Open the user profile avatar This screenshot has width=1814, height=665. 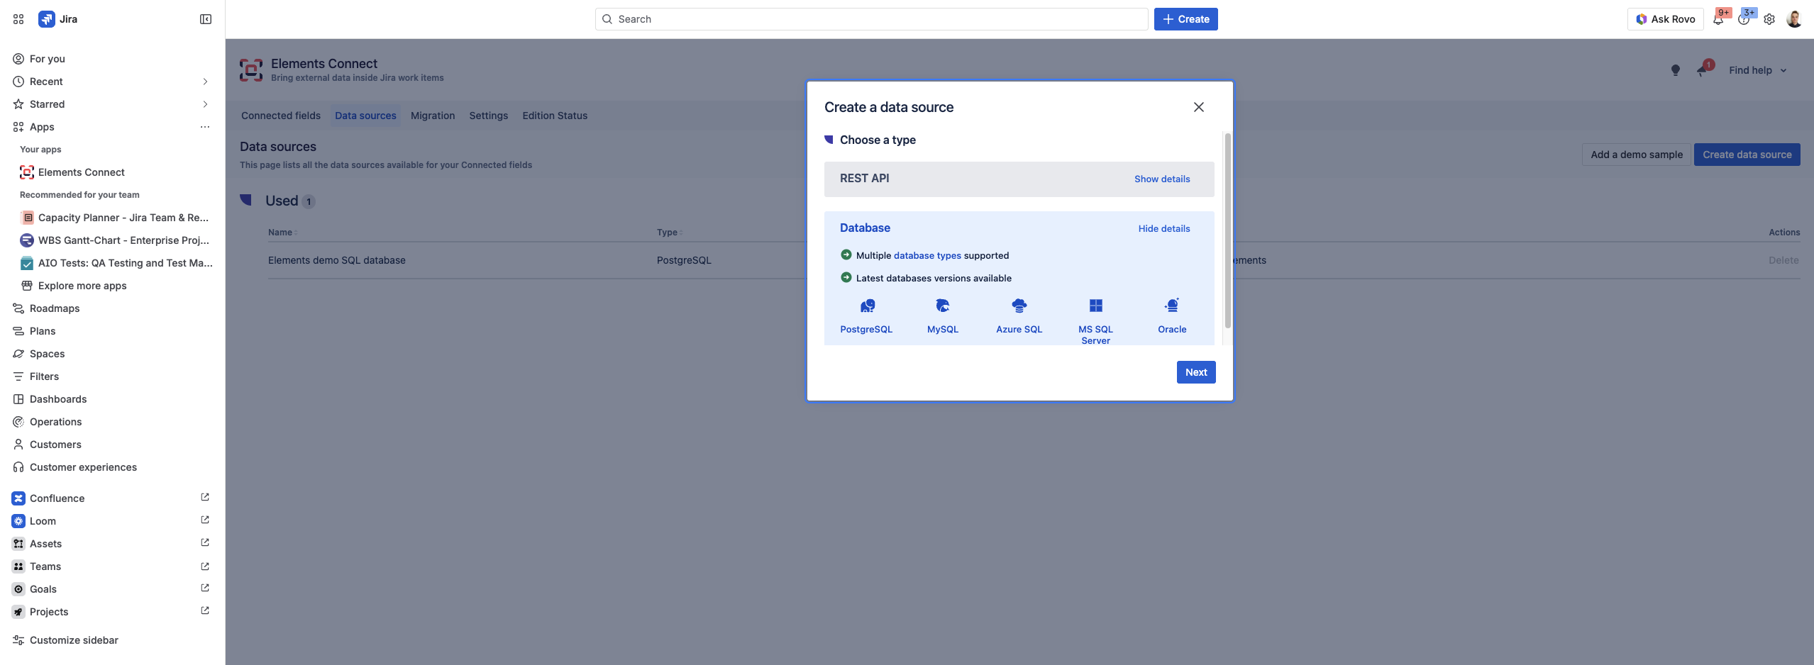1794,19
